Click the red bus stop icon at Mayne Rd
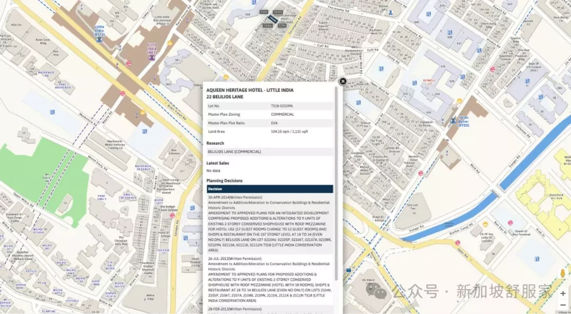The width and height of the screenshot is (571, 314). (123, 94)
